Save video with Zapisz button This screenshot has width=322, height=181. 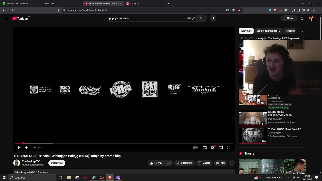(204, 163)
